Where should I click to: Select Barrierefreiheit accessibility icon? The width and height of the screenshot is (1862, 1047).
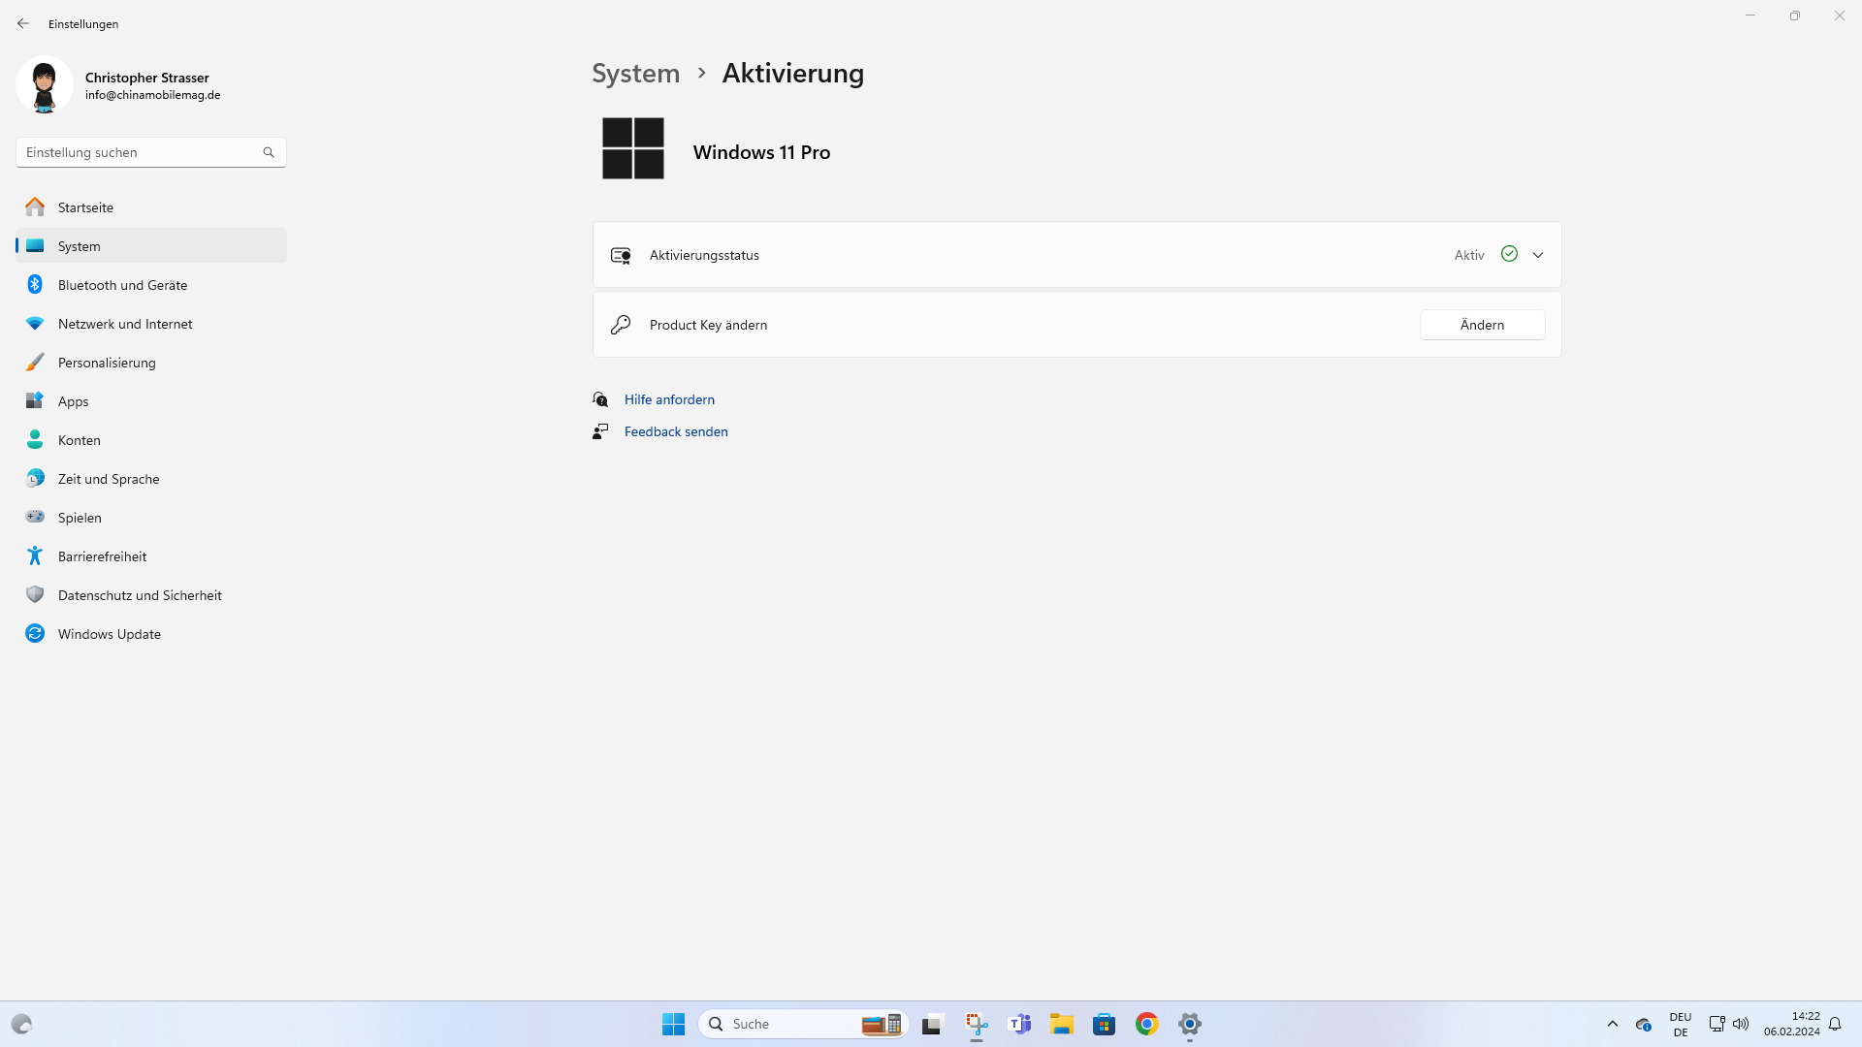[35, 556]
